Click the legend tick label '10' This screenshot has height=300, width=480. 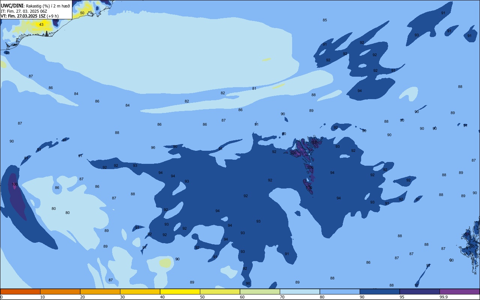(42, 297)
